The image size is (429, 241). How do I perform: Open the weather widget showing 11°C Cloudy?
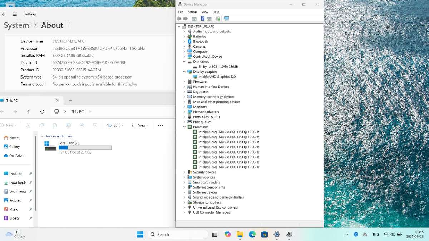tap(15, 234)
